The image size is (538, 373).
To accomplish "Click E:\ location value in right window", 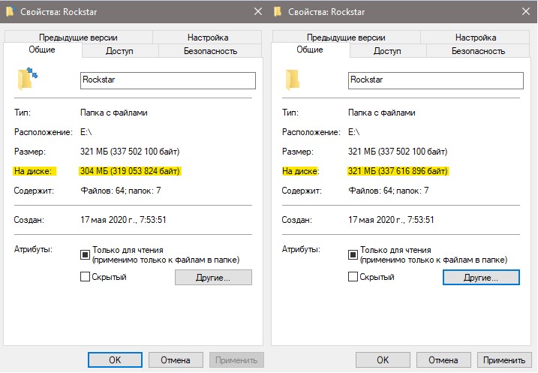I will pos(353,132).
